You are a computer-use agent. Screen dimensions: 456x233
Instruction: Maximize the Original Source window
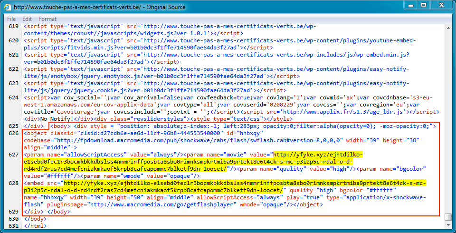(424, 5)
